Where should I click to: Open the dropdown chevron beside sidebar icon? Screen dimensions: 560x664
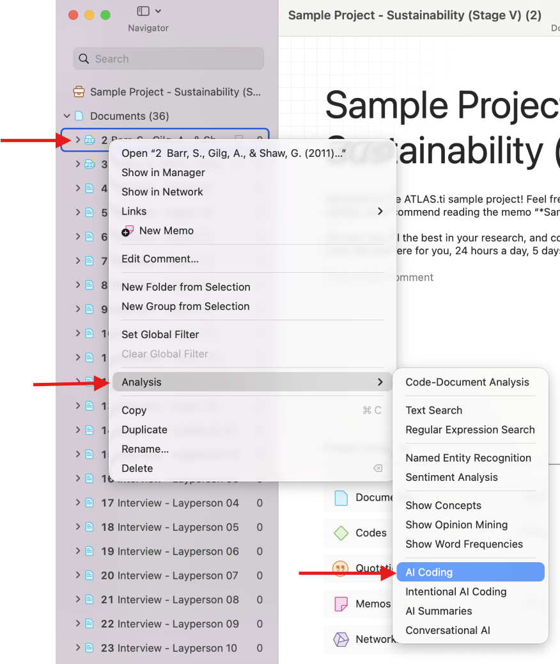(158, 11)
